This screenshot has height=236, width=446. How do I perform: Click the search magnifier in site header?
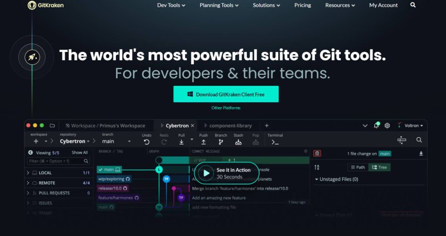pos(413,5)
